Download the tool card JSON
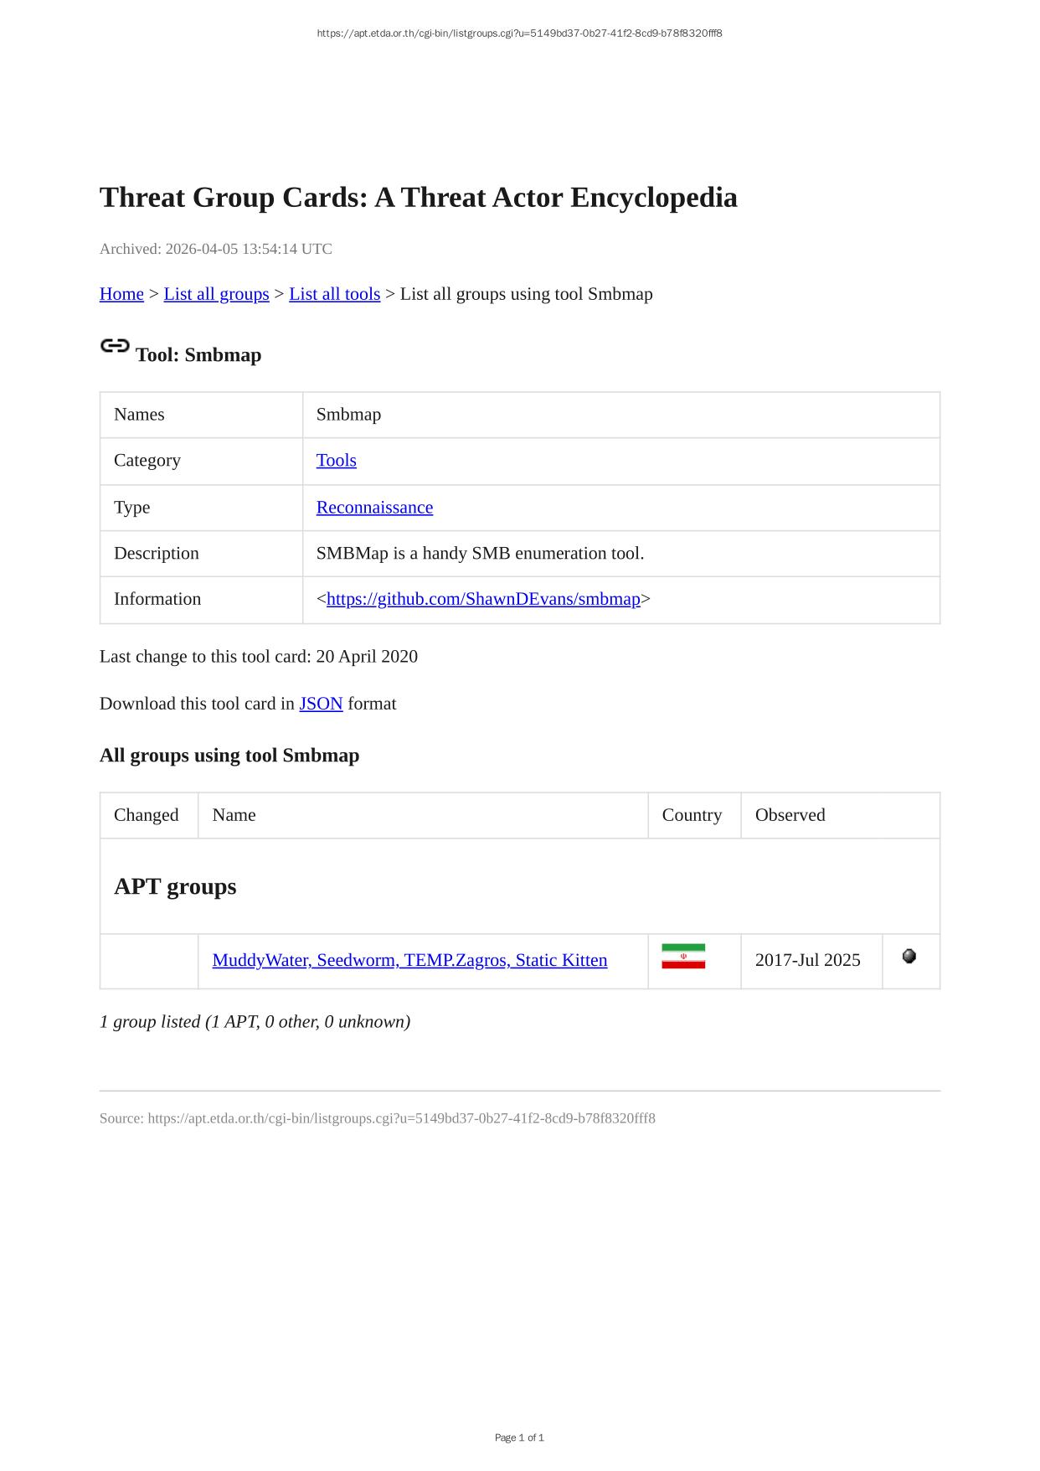 (x=321, y=704)
